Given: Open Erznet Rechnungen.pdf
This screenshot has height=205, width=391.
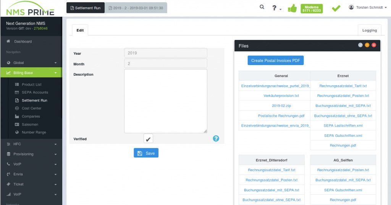Looking at the screenshot, I should point(343,146).
